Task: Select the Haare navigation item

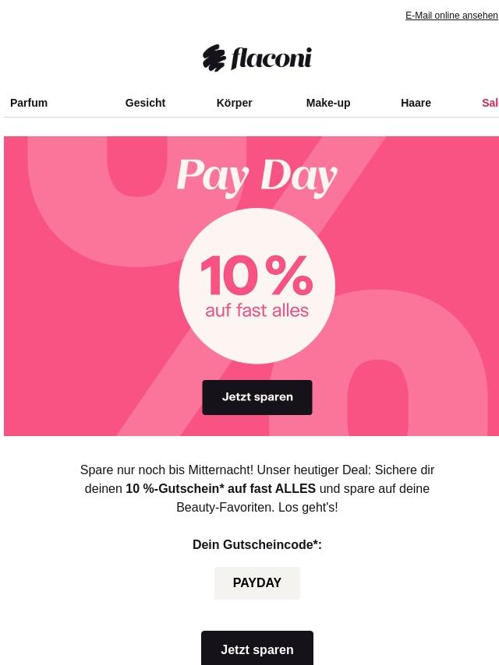Action: tap(416, 103)
